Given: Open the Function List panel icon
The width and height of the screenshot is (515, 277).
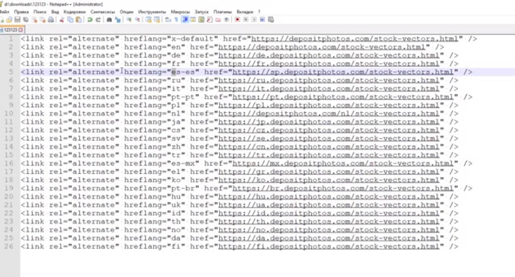Looking at the screenshot, I should (210, 20).
